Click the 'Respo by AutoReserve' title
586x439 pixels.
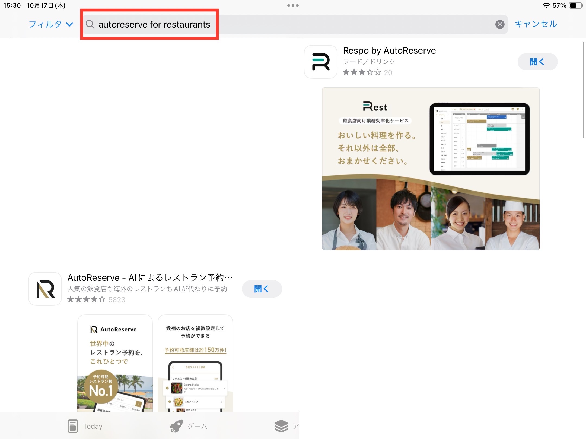(389, 50)
